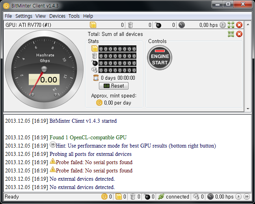Click the speedometer icon in status bar
This screenshot has width=255, height=204.
210,197
